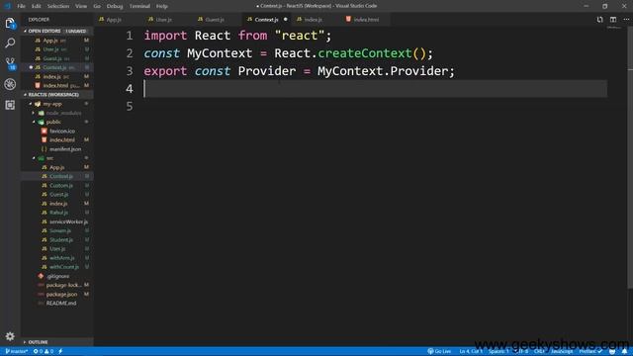The width and height of the screenshot is (633, 356).
Task: Click the feedback smiley in status bar
Action: click(612, 352)
